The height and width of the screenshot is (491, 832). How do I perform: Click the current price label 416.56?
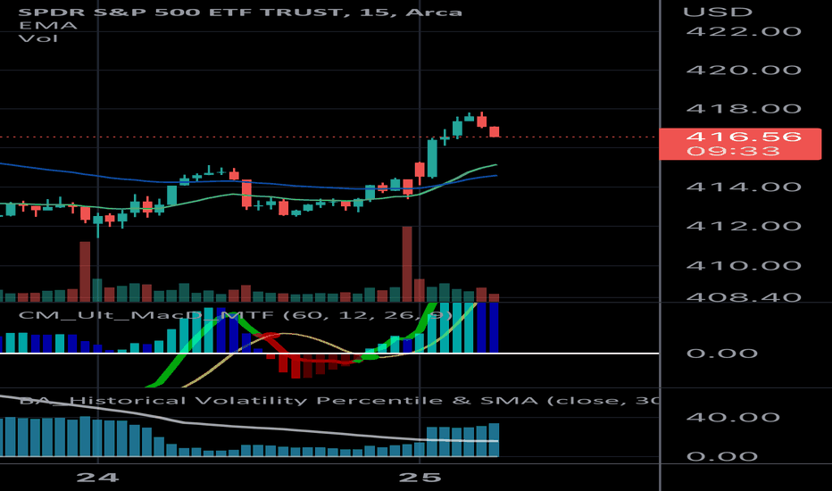pos(744,137)
